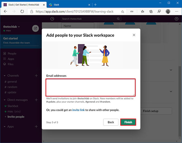Screen dimensions: 182x143
Task: Click the browser address bar URL
Action: pyautogui.click(x=74, y=11)
